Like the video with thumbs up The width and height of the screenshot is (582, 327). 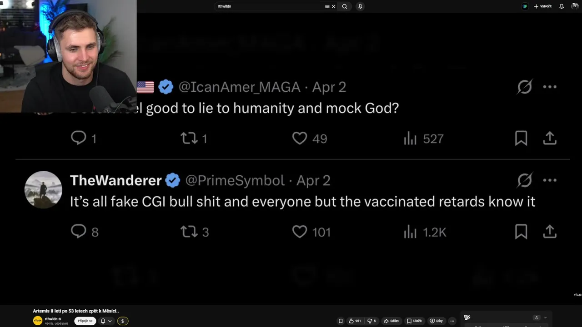(355, 321)
